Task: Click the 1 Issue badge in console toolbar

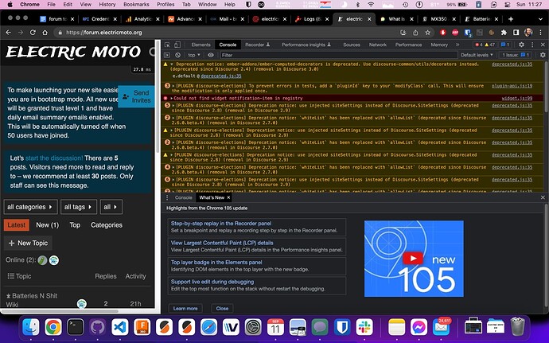Action: point(516,55)
